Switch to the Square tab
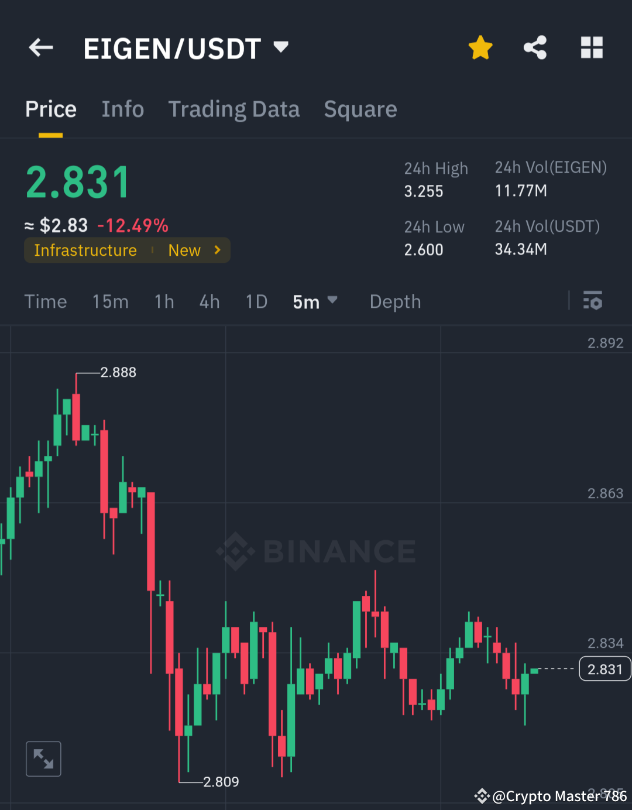Viewport: 632px width, 810px height. 360,109
